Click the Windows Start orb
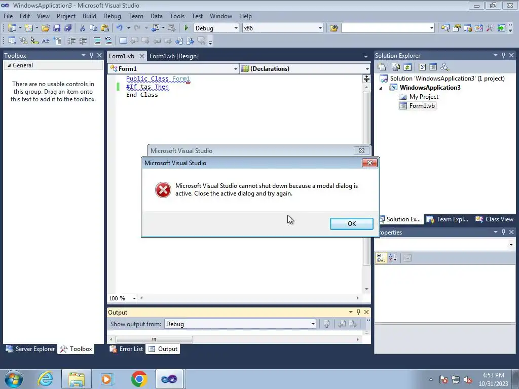The height and width of the screenshot is (389, 519). 14,379
